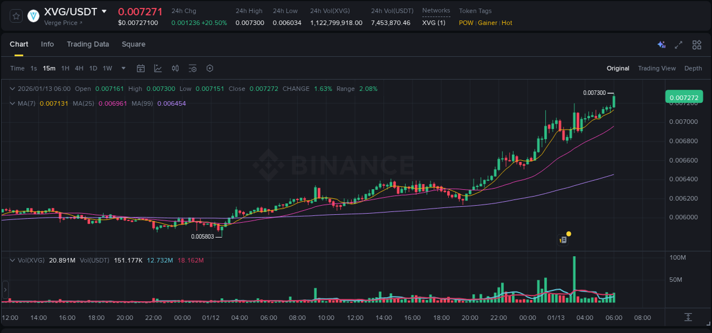
Task: Expand the extra timeframe intervals dropdown arrow
Action: pyautogui.click(x=122, y=68)
